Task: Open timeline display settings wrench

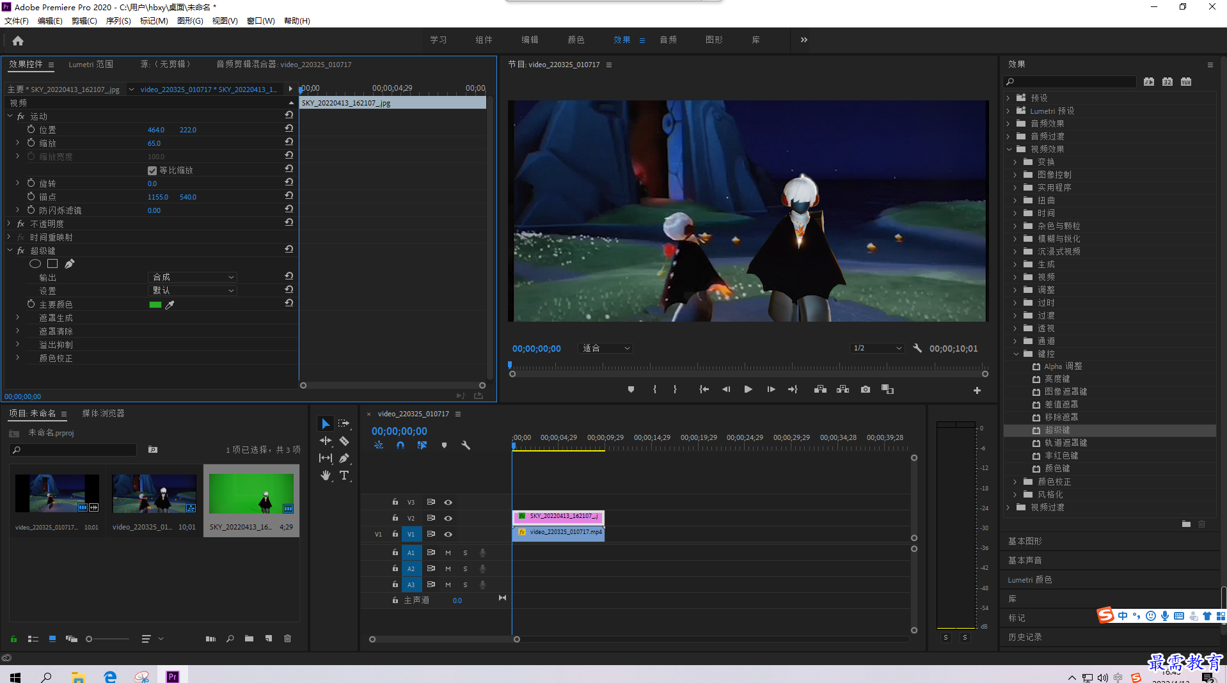Action: coord(466,445)
